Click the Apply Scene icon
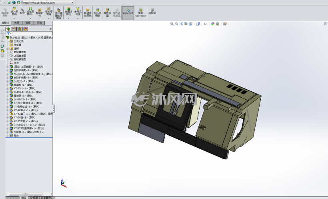Screen dimensions: 328x199 click(x=218, y=24)
